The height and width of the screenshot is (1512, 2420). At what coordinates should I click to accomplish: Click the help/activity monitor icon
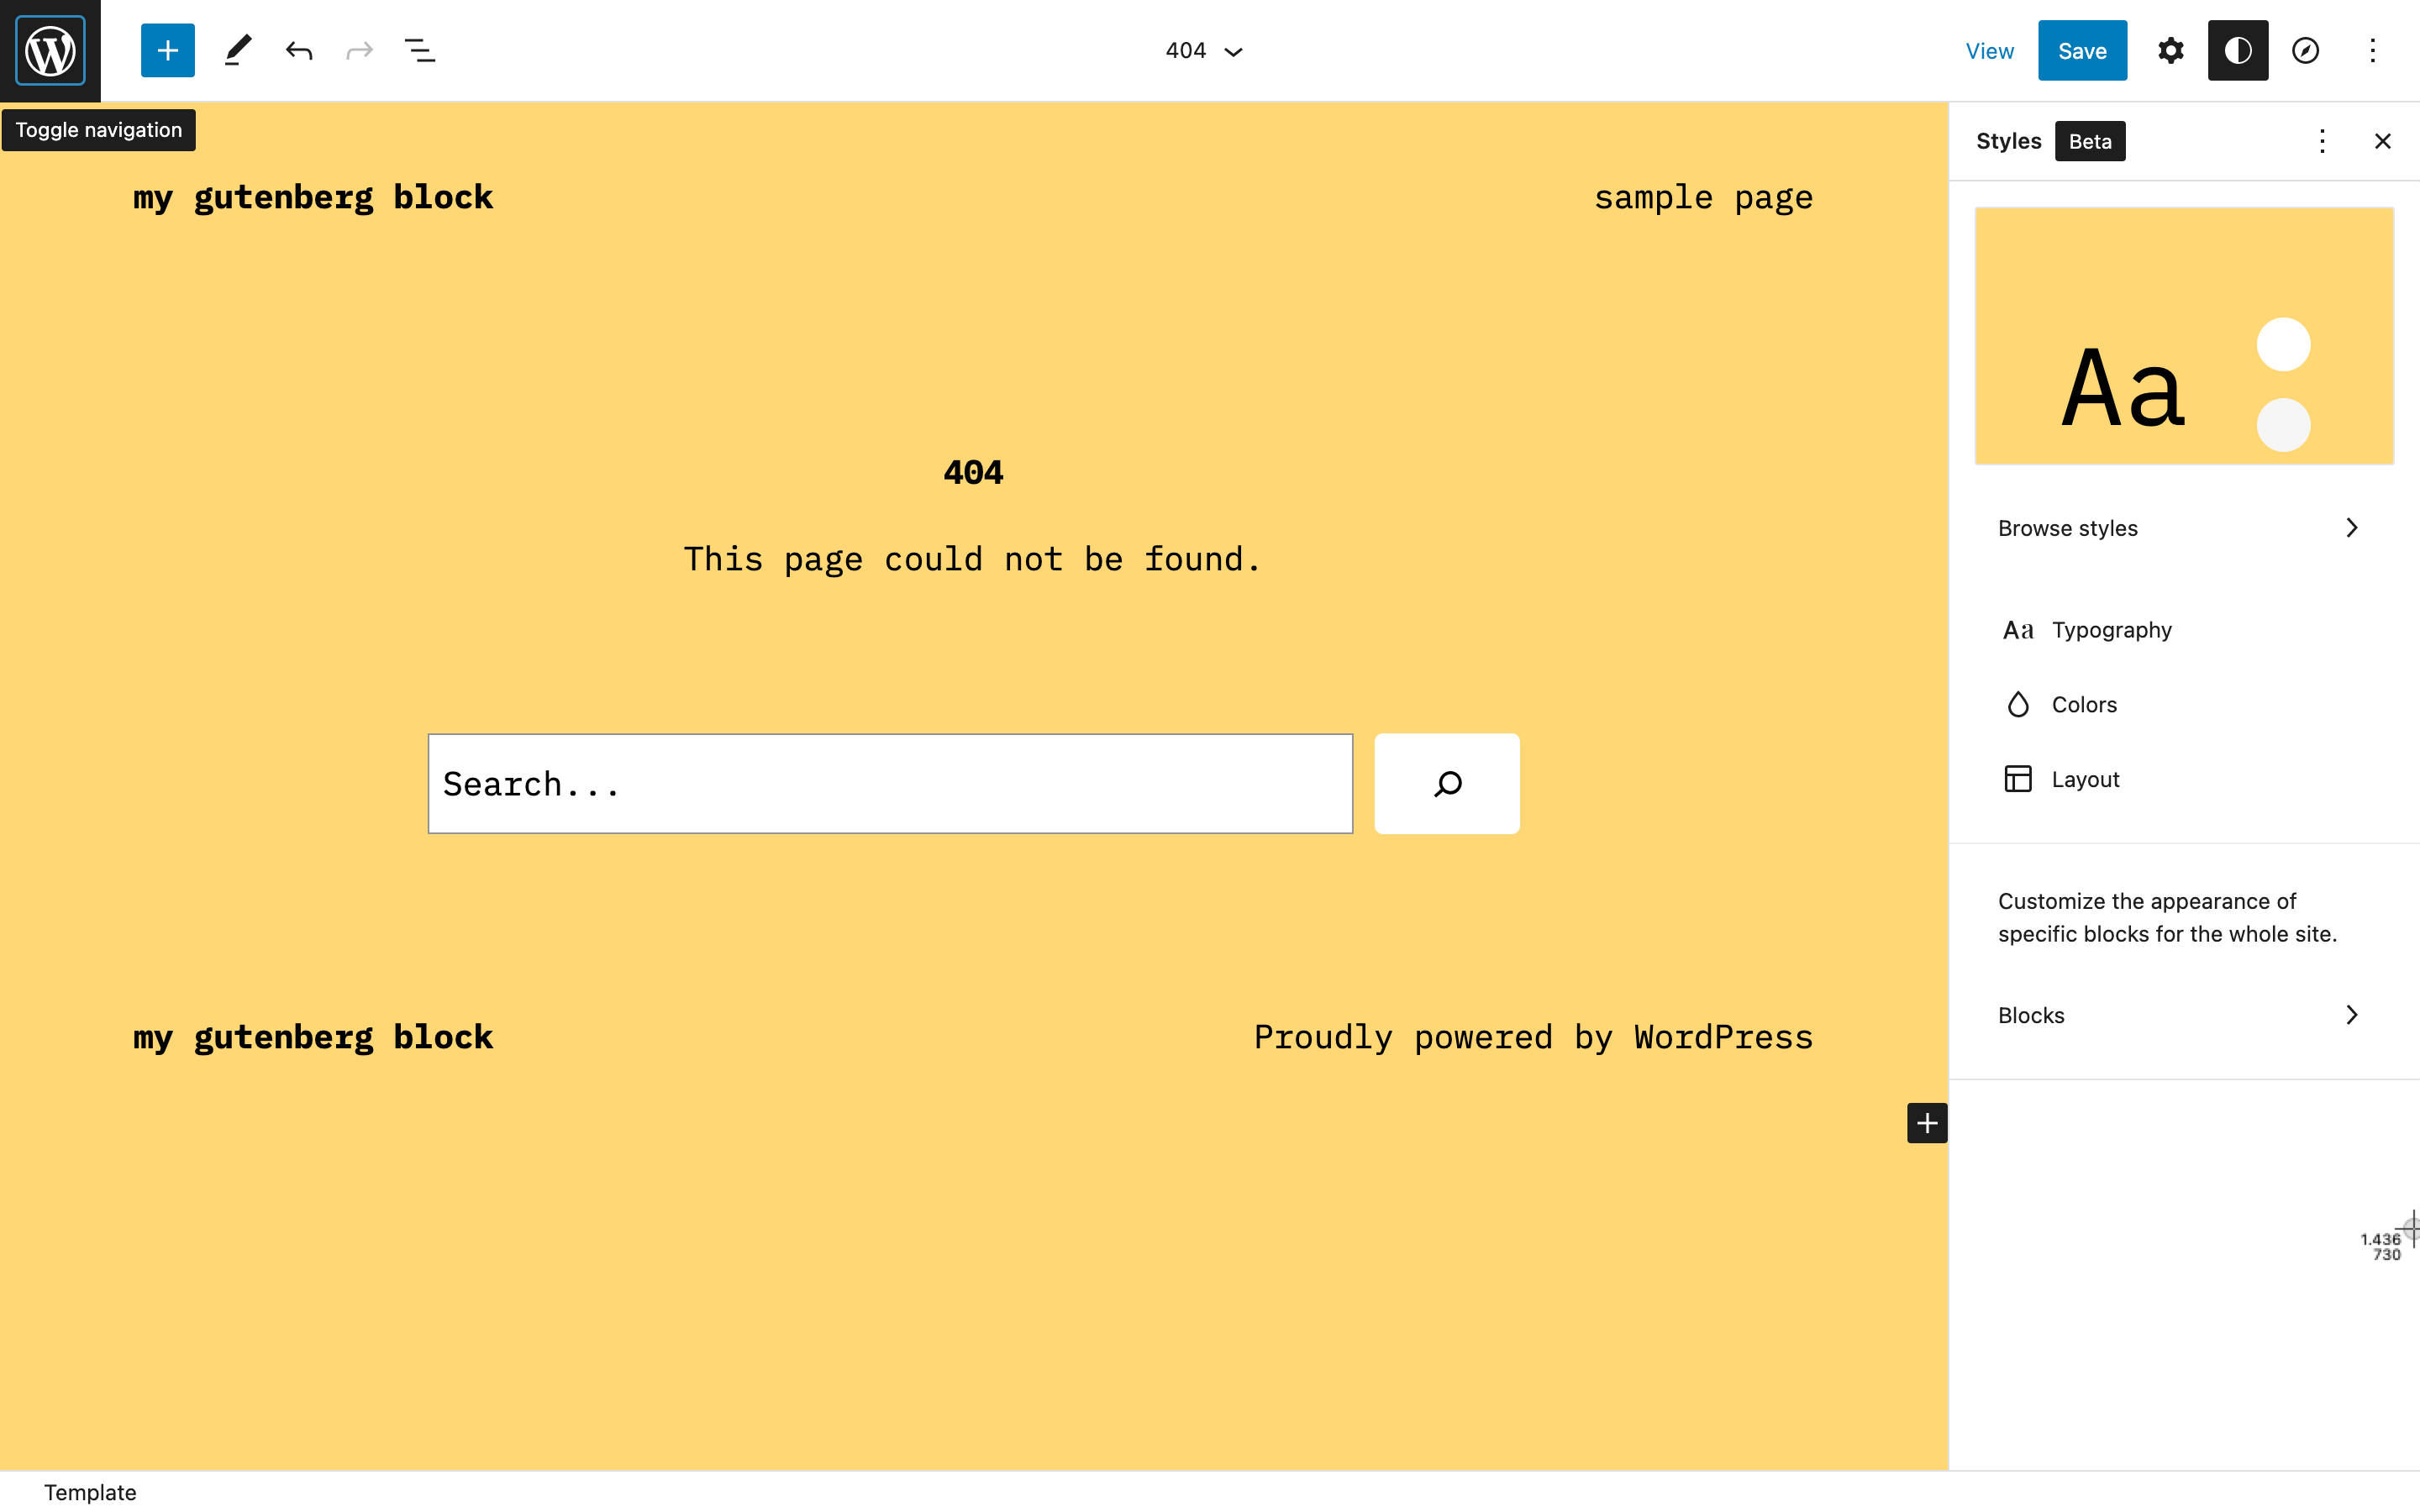2303,50
